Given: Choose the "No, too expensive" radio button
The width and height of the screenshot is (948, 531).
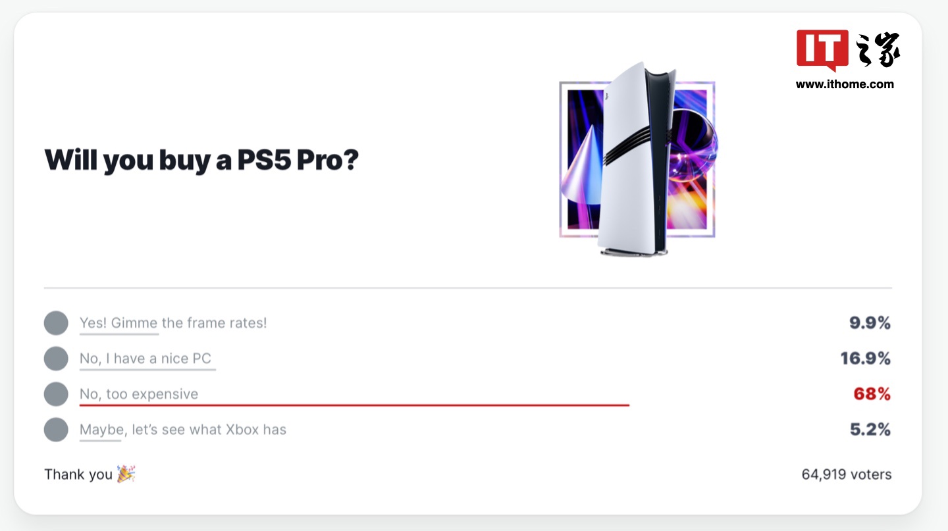Looking at the screenshot, I should pos(56,394).
